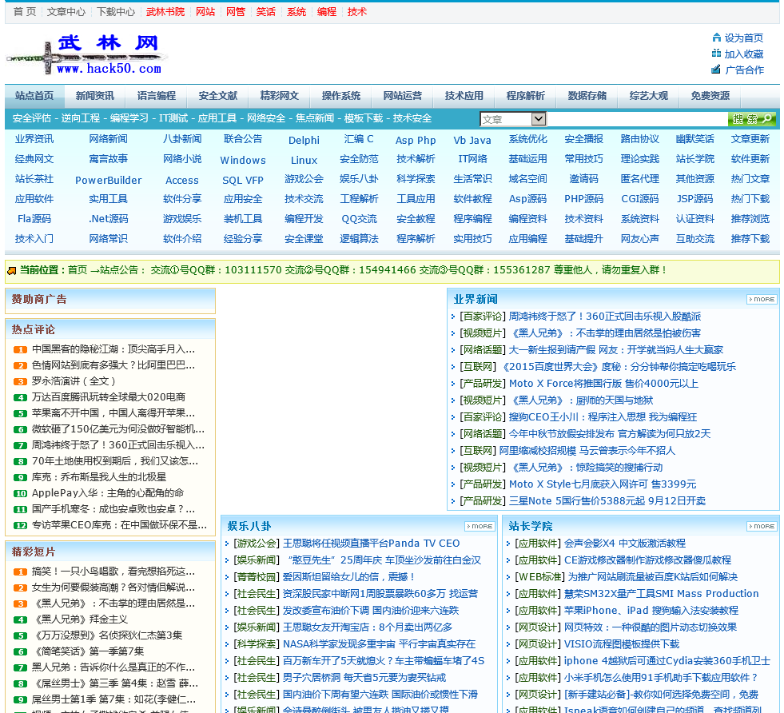Open MORE in 业界新闻 section
The width and height of the screenshot is (784, 713).
click(x=762, y=299)
